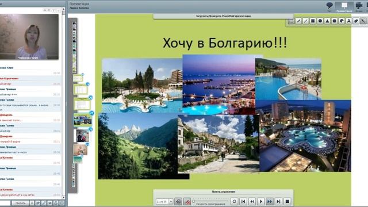This screenshot has height=207, width=368.
Task: Click the night hotel pool photo on slide
Action: pos(305,136)
